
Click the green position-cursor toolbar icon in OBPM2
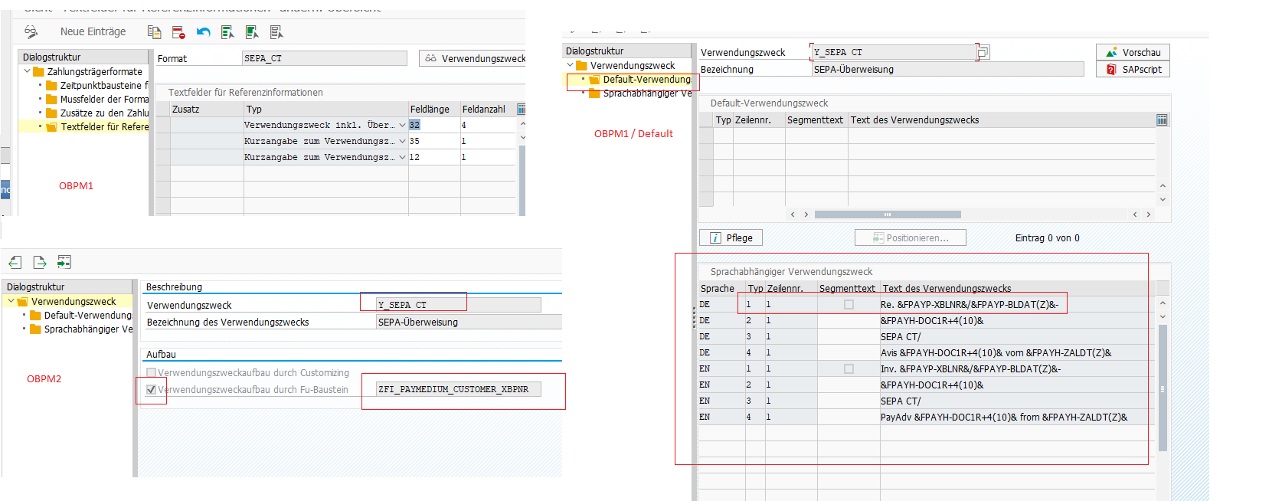[x=64, y=262]
